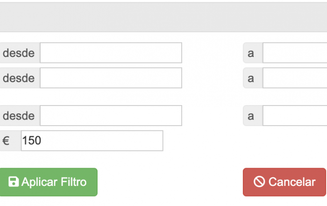Click the save icon on Aplicar Filtro
The height and width of the screenshot is (206, 327).
14,182
